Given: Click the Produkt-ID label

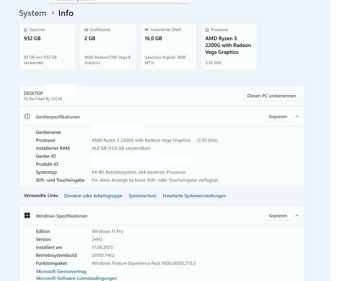Looking at the screenshot, I should [x=47, y=164].
